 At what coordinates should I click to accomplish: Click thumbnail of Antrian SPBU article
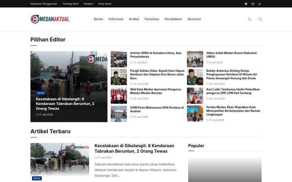coord(119,59)
